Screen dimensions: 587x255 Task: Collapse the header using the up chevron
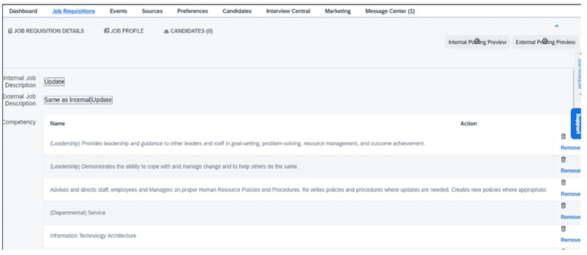(556, 26)
